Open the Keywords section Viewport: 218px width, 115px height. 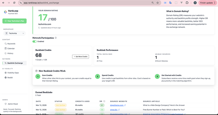11,43
